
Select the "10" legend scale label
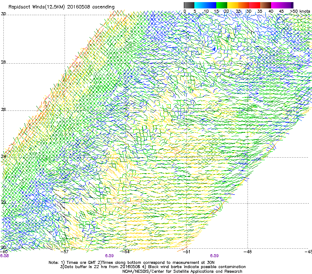[x=206, y=11]
